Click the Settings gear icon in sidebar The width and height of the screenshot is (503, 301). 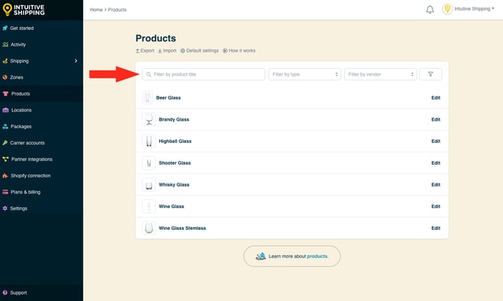point(5,208)
